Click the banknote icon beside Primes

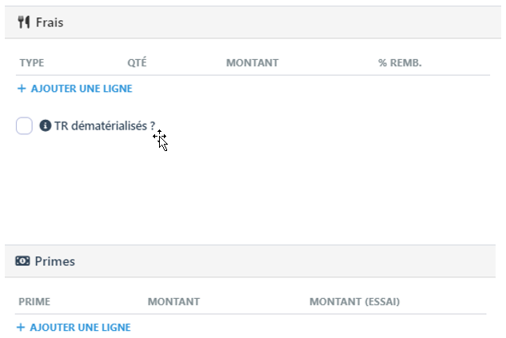pyautogui.click(x=22, y=261)
